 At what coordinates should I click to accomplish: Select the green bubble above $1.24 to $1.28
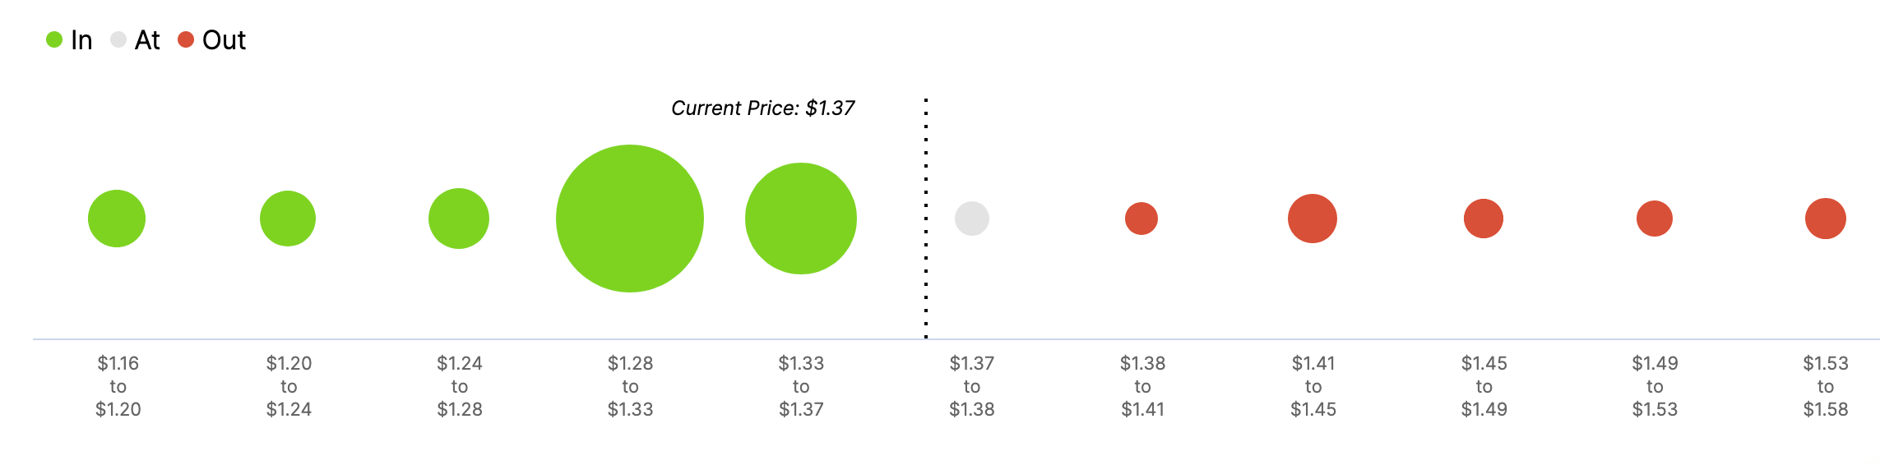point(459,219)
